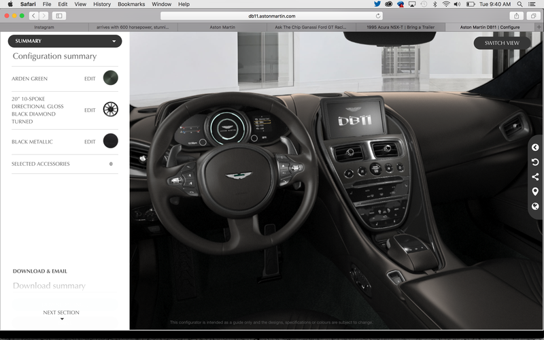The width and height of the screenshot is (544, 340).
Task: Open the Twitter menu bar icon
Action: [x=377, y=4]
